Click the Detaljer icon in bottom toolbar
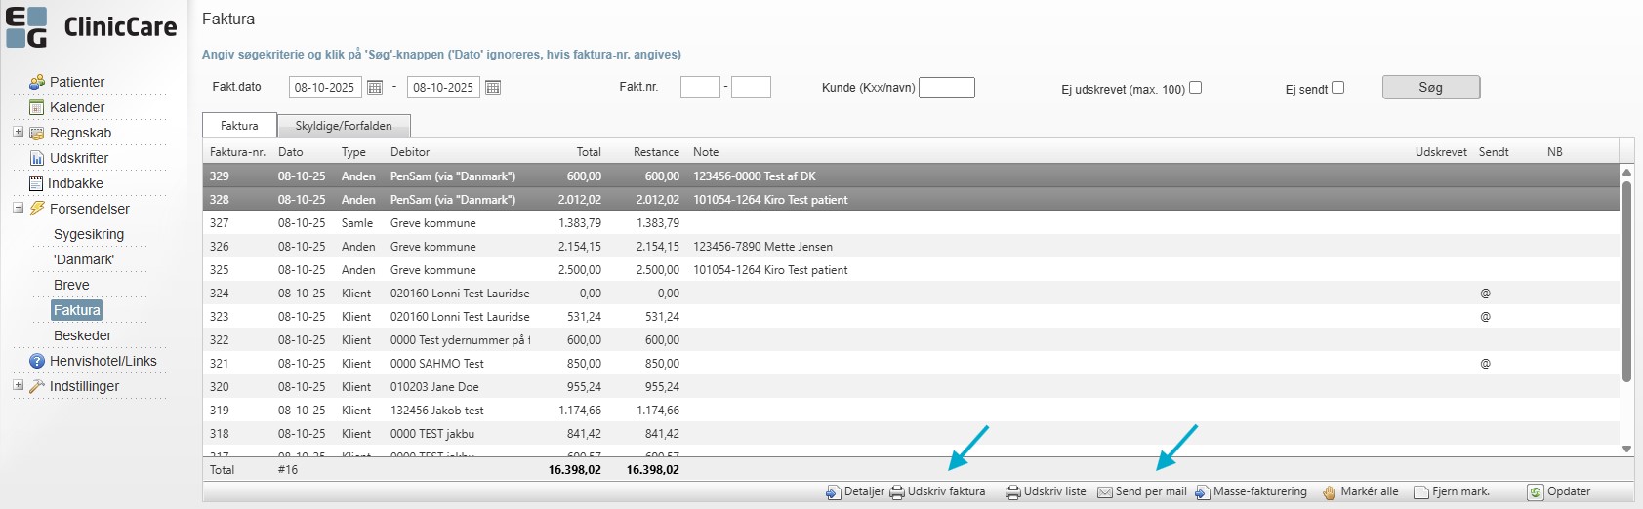This screenshot has width=1643, height=509. point(833,492)
